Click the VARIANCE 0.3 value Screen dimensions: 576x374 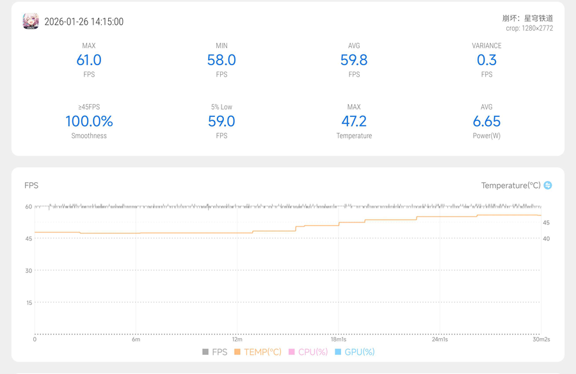(486, 60)
